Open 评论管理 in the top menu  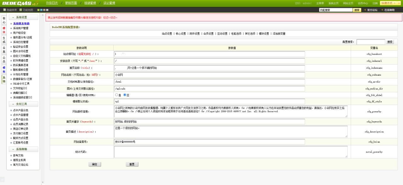tap(109, 3)
